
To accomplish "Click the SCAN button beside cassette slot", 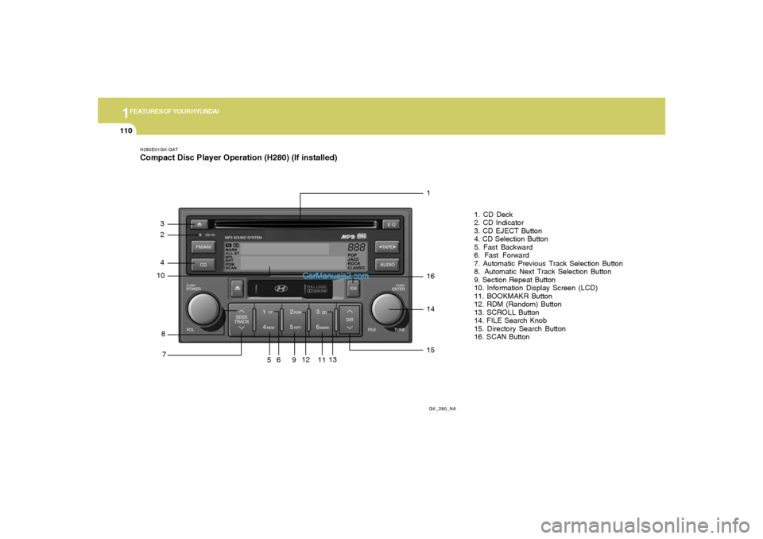I will tap(353, 289).
